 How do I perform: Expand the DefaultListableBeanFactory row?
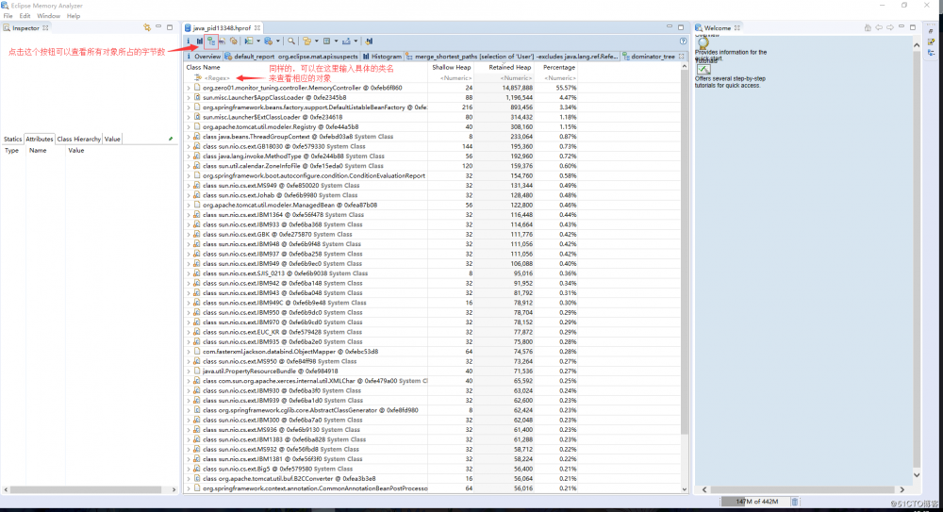point(189,107)
